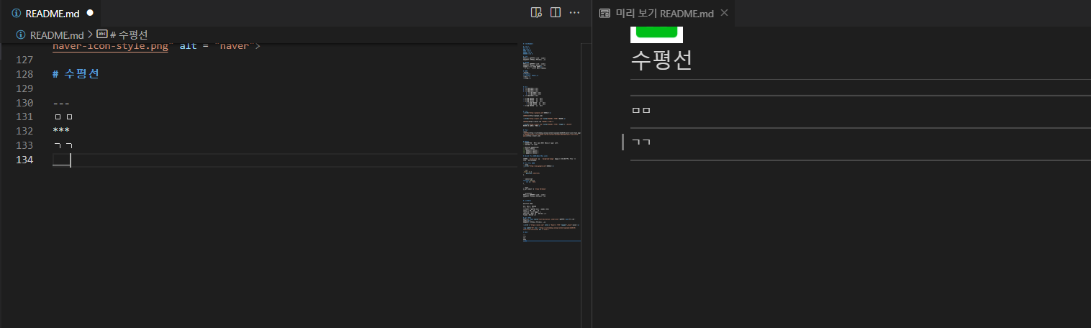Image resolution: width=1091 pixels, height=328 pixels.
Task: Click the ㄱㄱ text on line 133
Action: (63, 145)
